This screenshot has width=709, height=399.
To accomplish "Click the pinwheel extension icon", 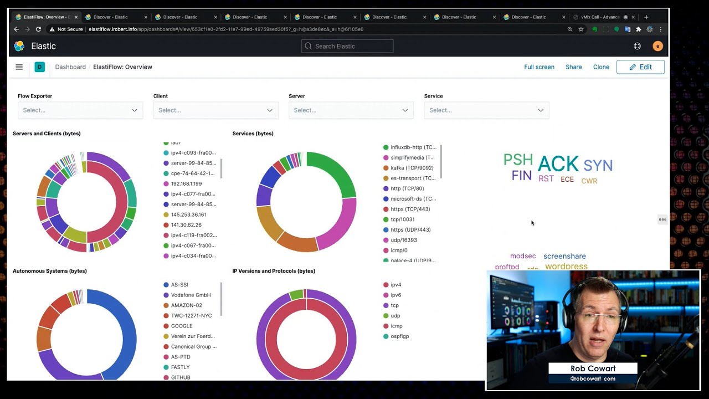I will pyautogui.click(x=650, y=29).
